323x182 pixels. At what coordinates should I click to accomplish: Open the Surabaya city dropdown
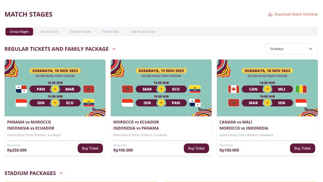(x=291, y=49)
